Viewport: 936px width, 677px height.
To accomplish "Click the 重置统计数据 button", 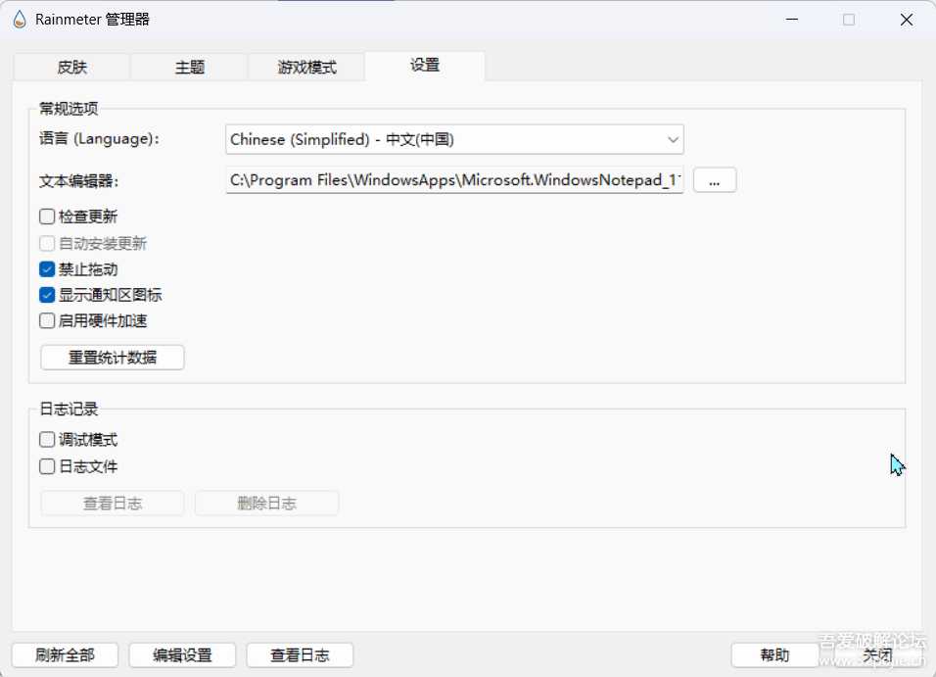I will 113,358.
